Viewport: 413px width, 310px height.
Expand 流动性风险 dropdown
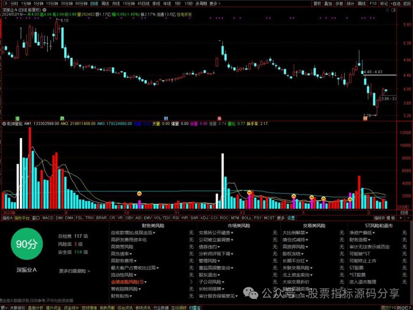click(x=124, y=275)
